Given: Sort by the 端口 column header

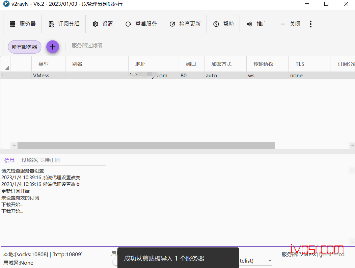Looking at the screenshot, I should [191, 64].
